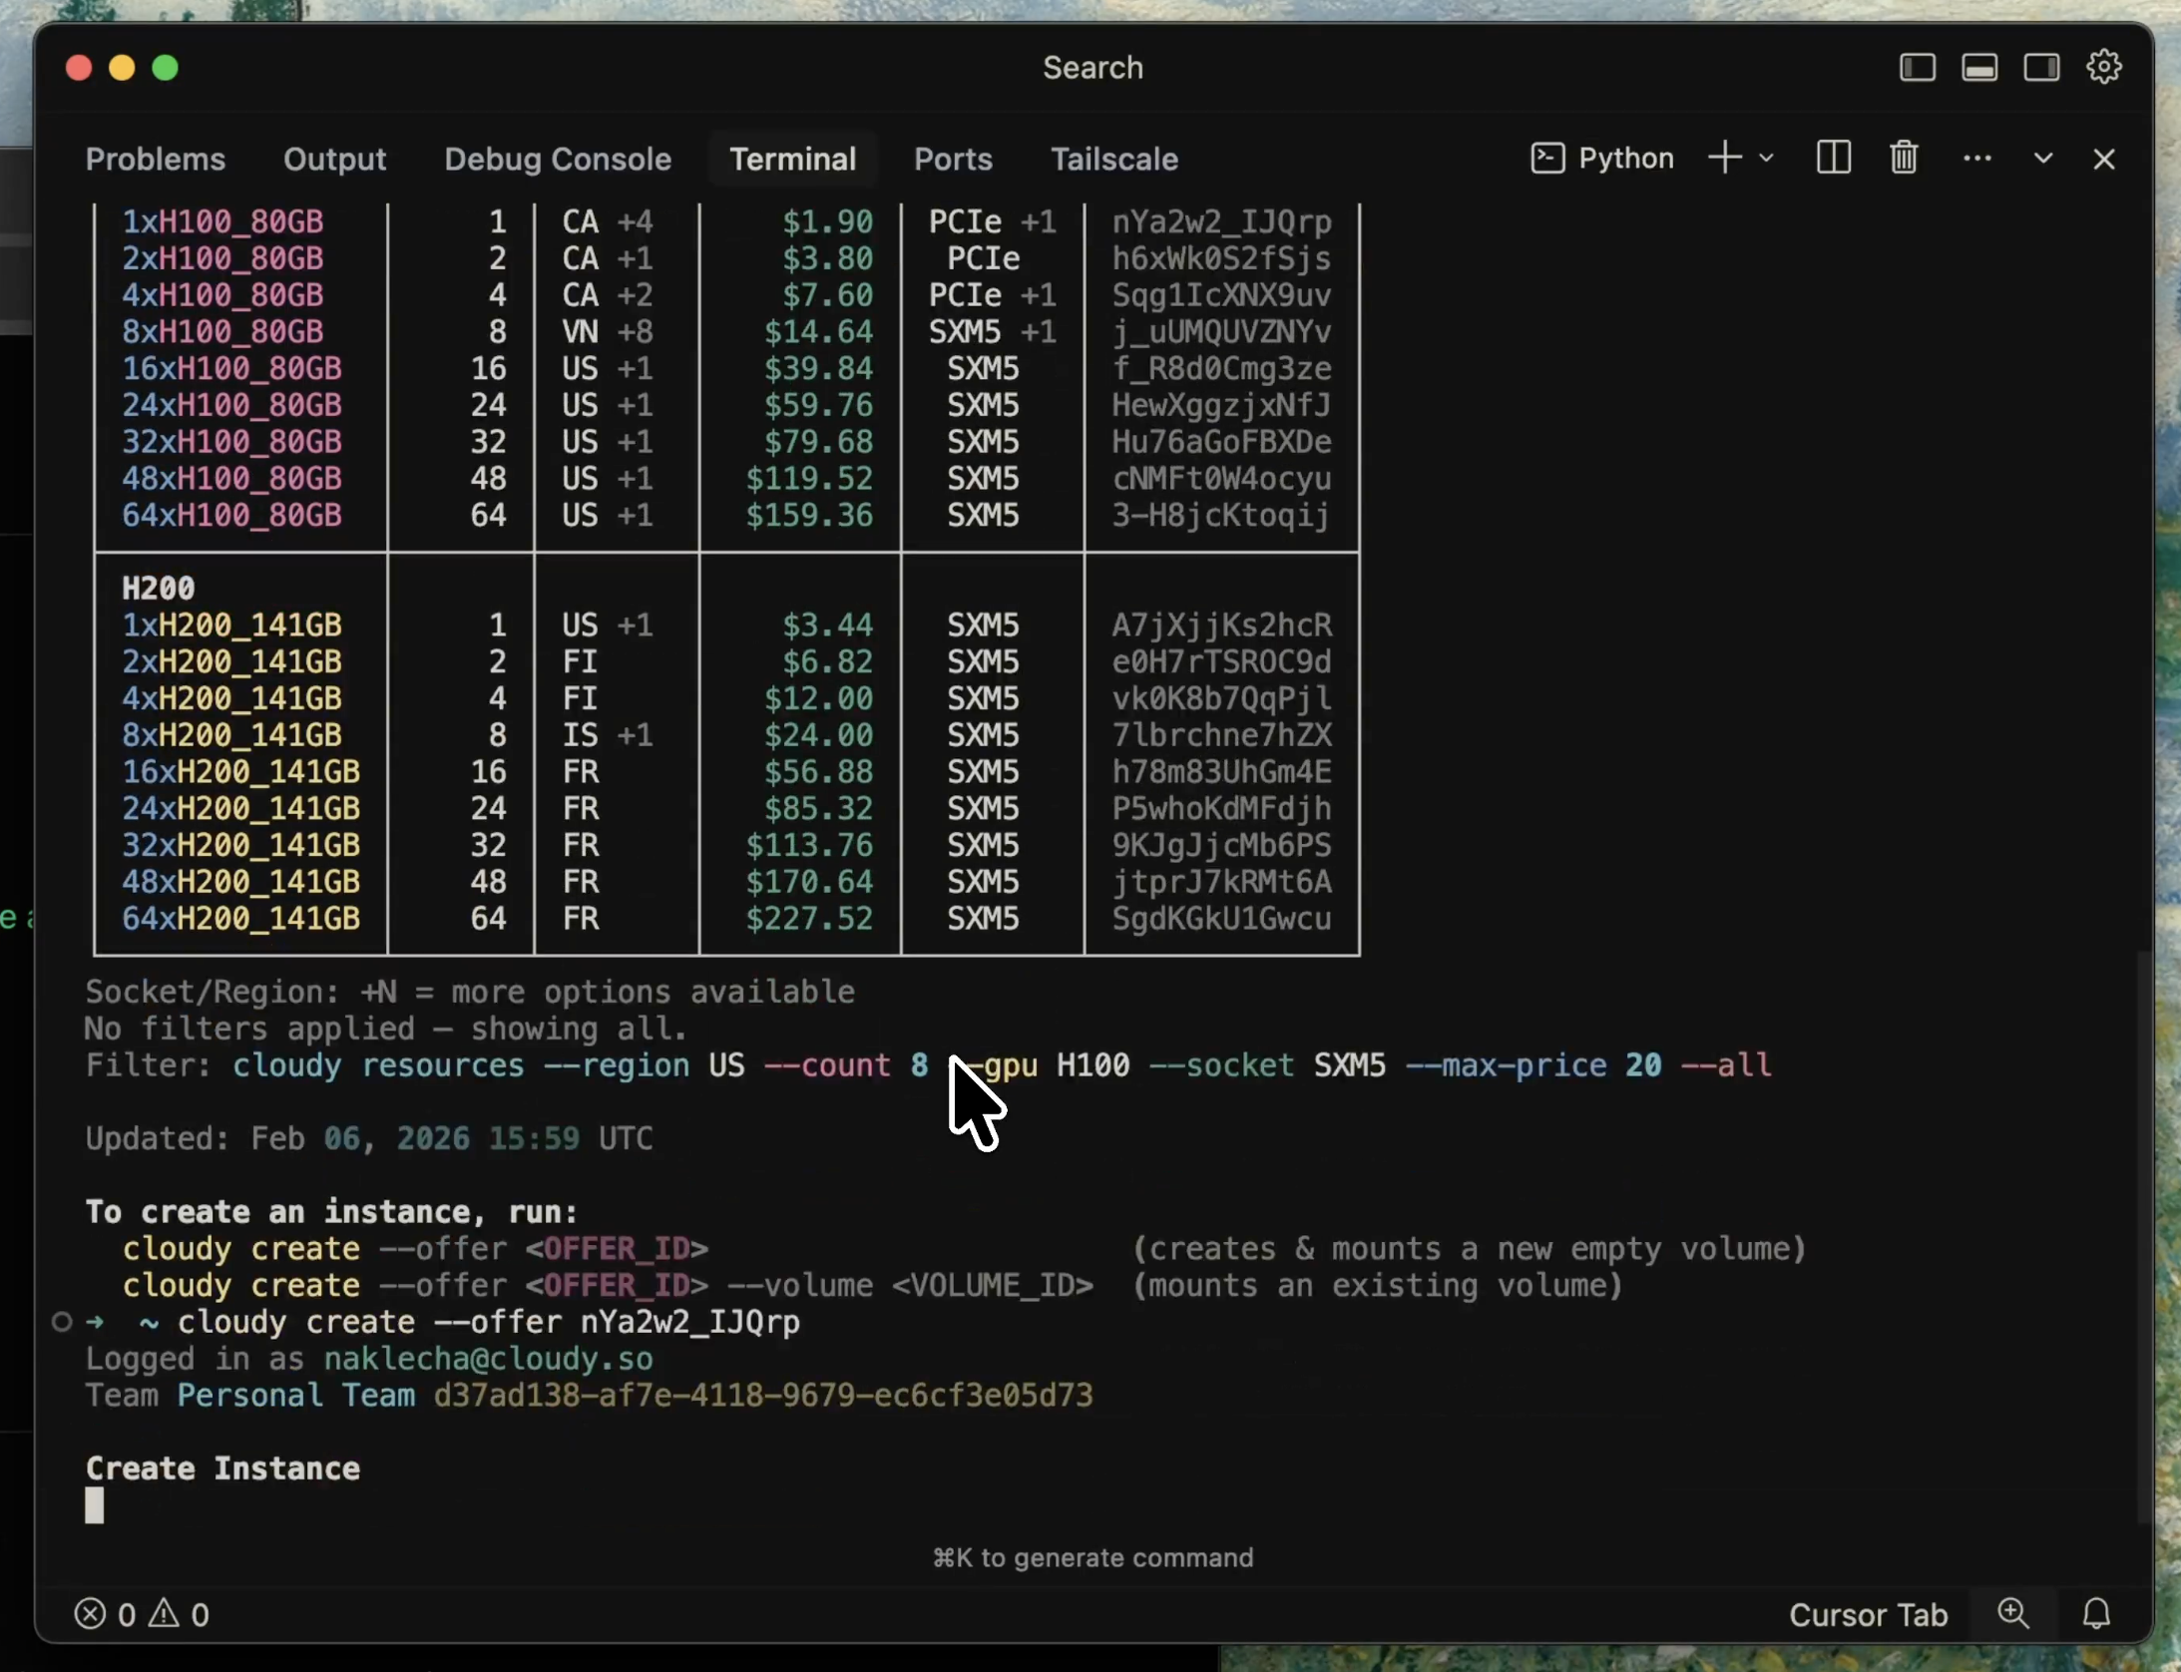Open terminal more actions via the ellipsis icon
The height and width of the screenshot is (1672, 2181).
click(1975, 158)
